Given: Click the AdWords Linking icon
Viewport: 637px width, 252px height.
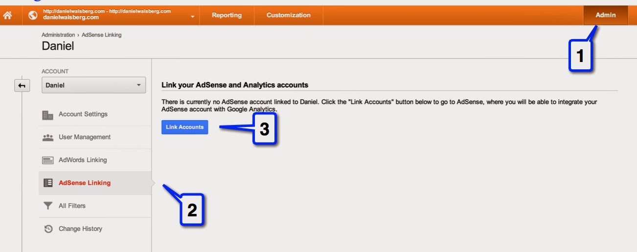Looking at the screenshot, I should pyautogui.click(x=48, y=160).
